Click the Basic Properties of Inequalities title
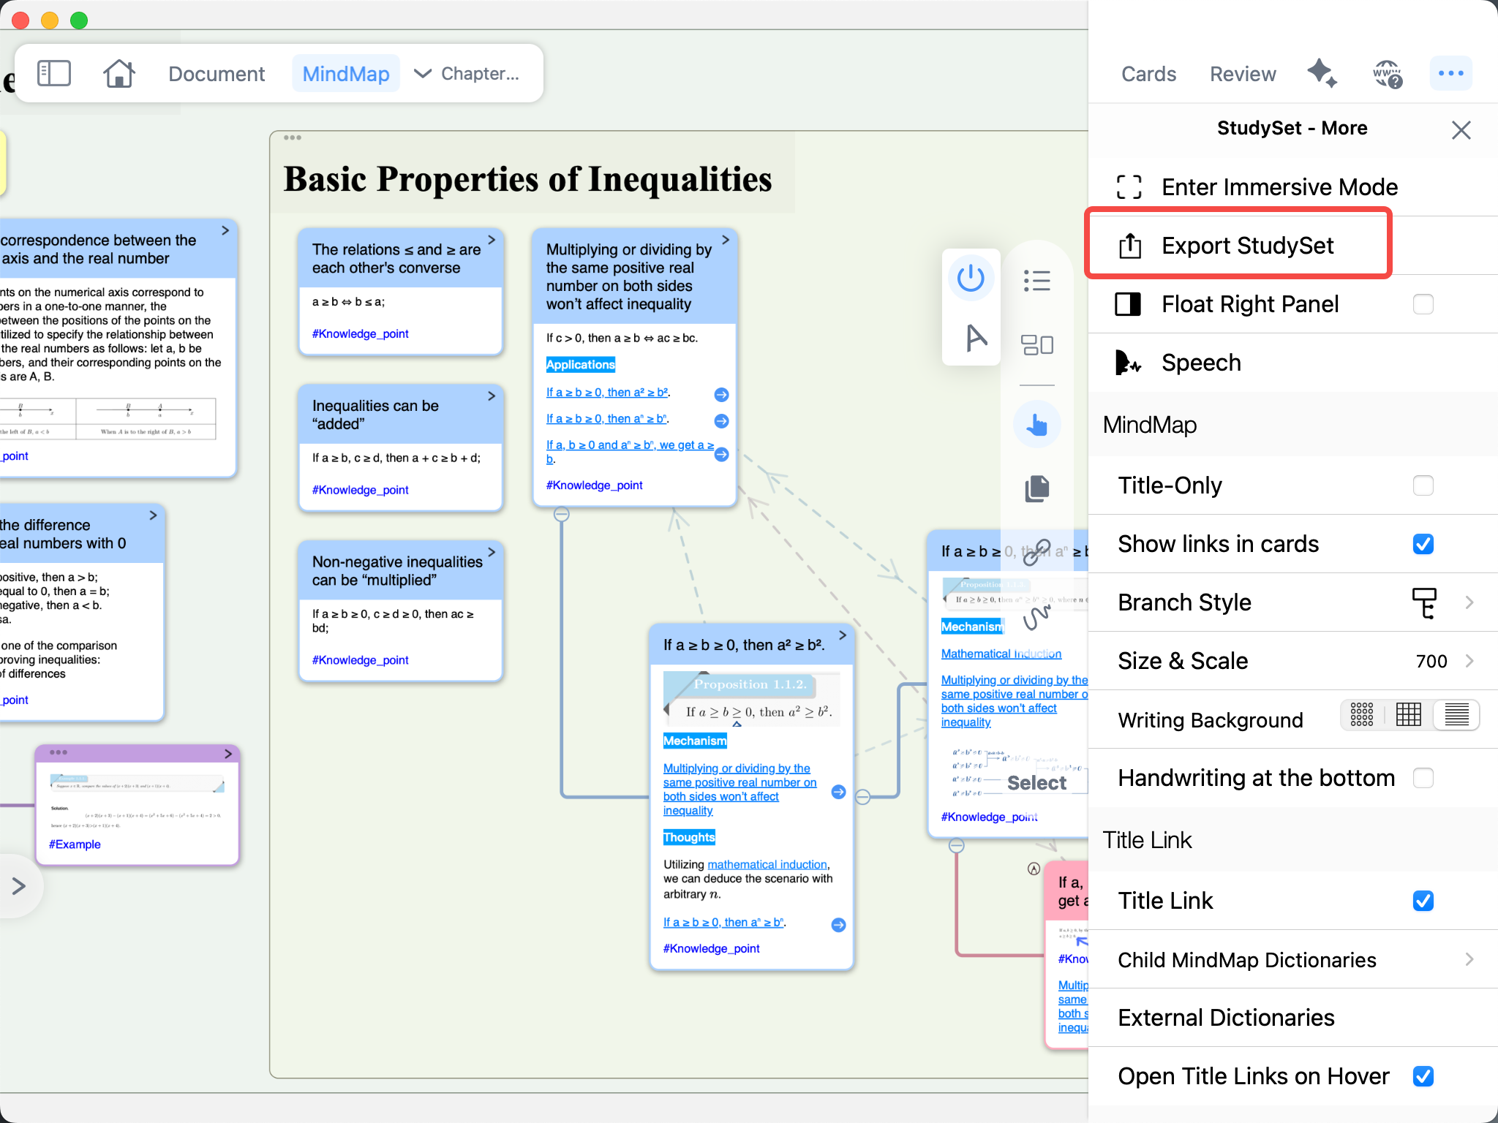This screenshot has width=1498, height=1123. point(527,179)
